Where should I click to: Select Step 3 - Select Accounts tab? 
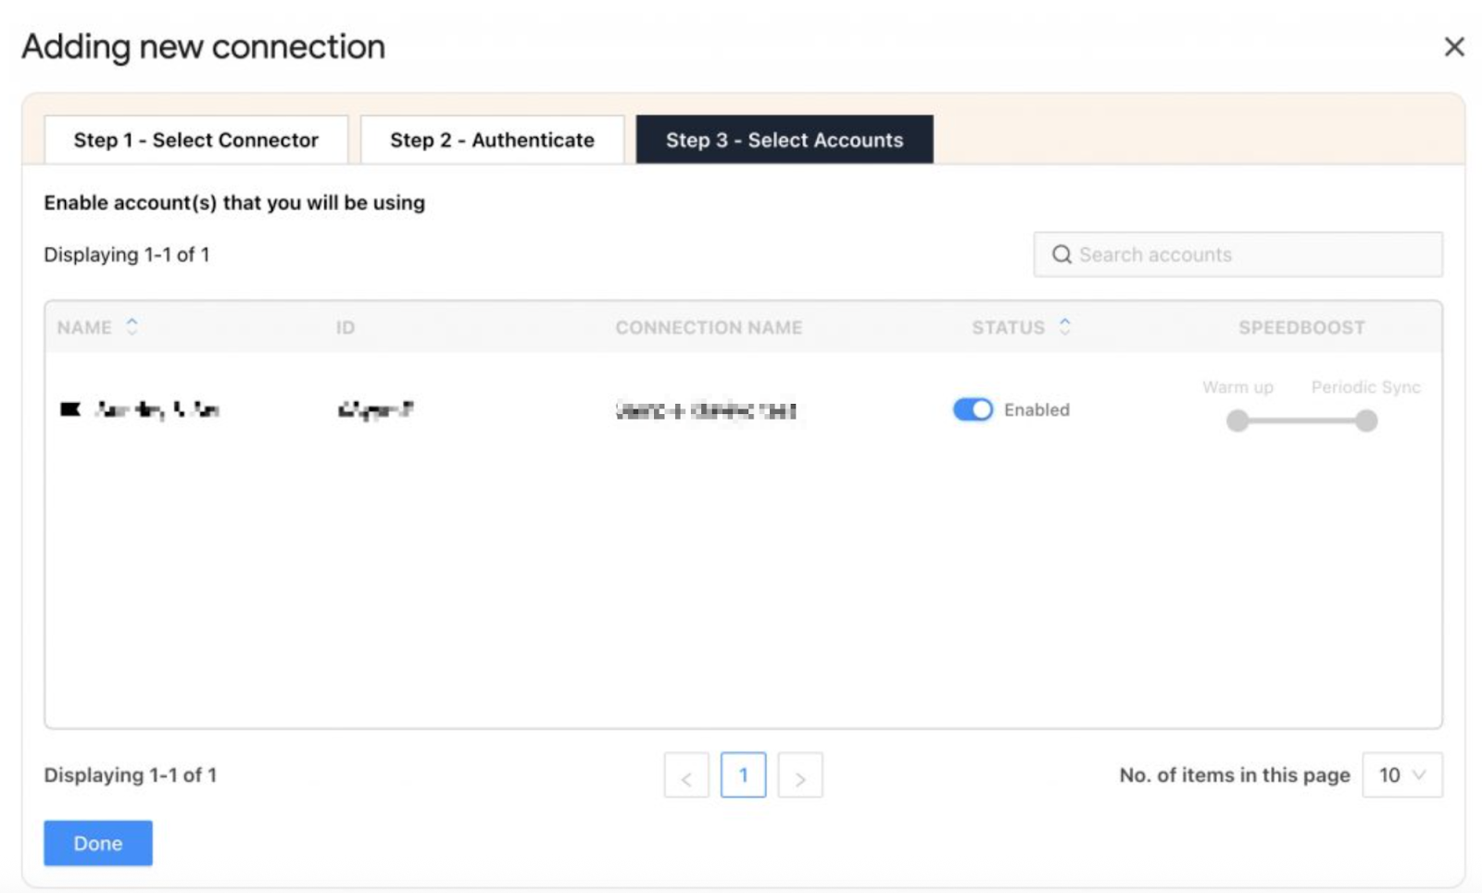(784, 140)
